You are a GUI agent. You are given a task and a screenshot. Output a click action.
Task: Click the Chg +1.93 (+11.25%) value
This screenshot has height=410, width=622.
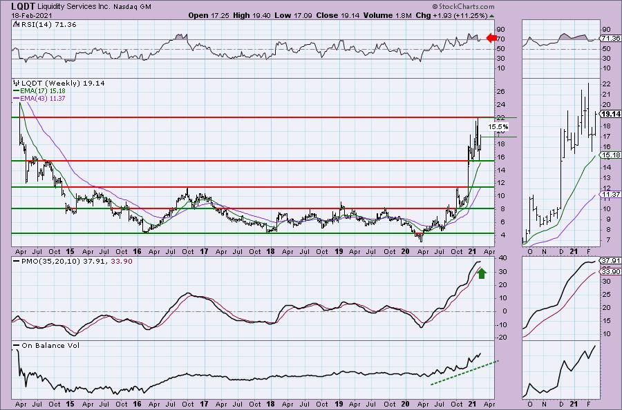[451, 15]
